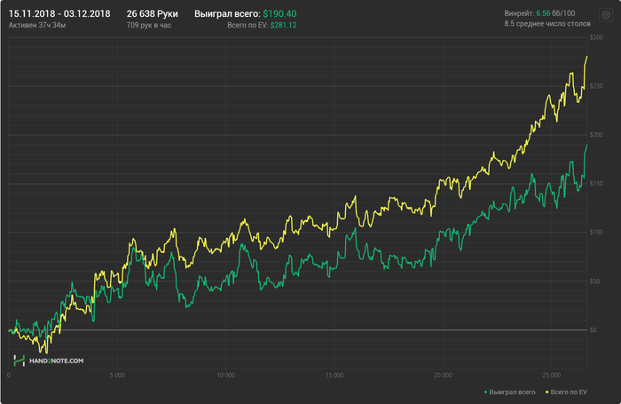This screenshot has height=404, width=621.
Task: Click the $300 axis label
Action: (x=596, y=37)
